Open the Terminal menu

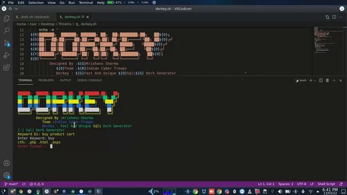coord(86,3)
